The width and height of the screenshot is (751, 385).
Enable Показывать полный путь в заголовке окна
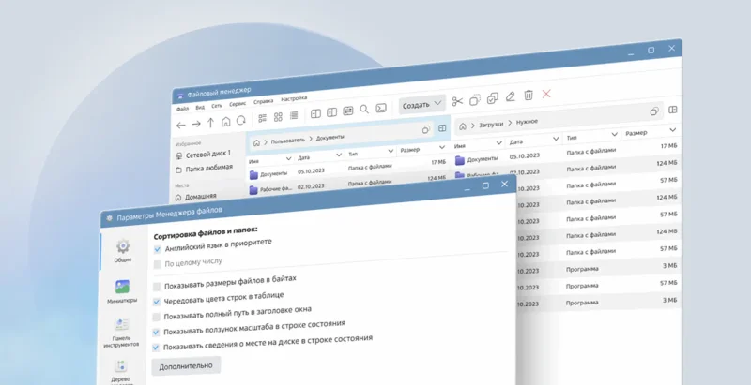coord(158,318)
